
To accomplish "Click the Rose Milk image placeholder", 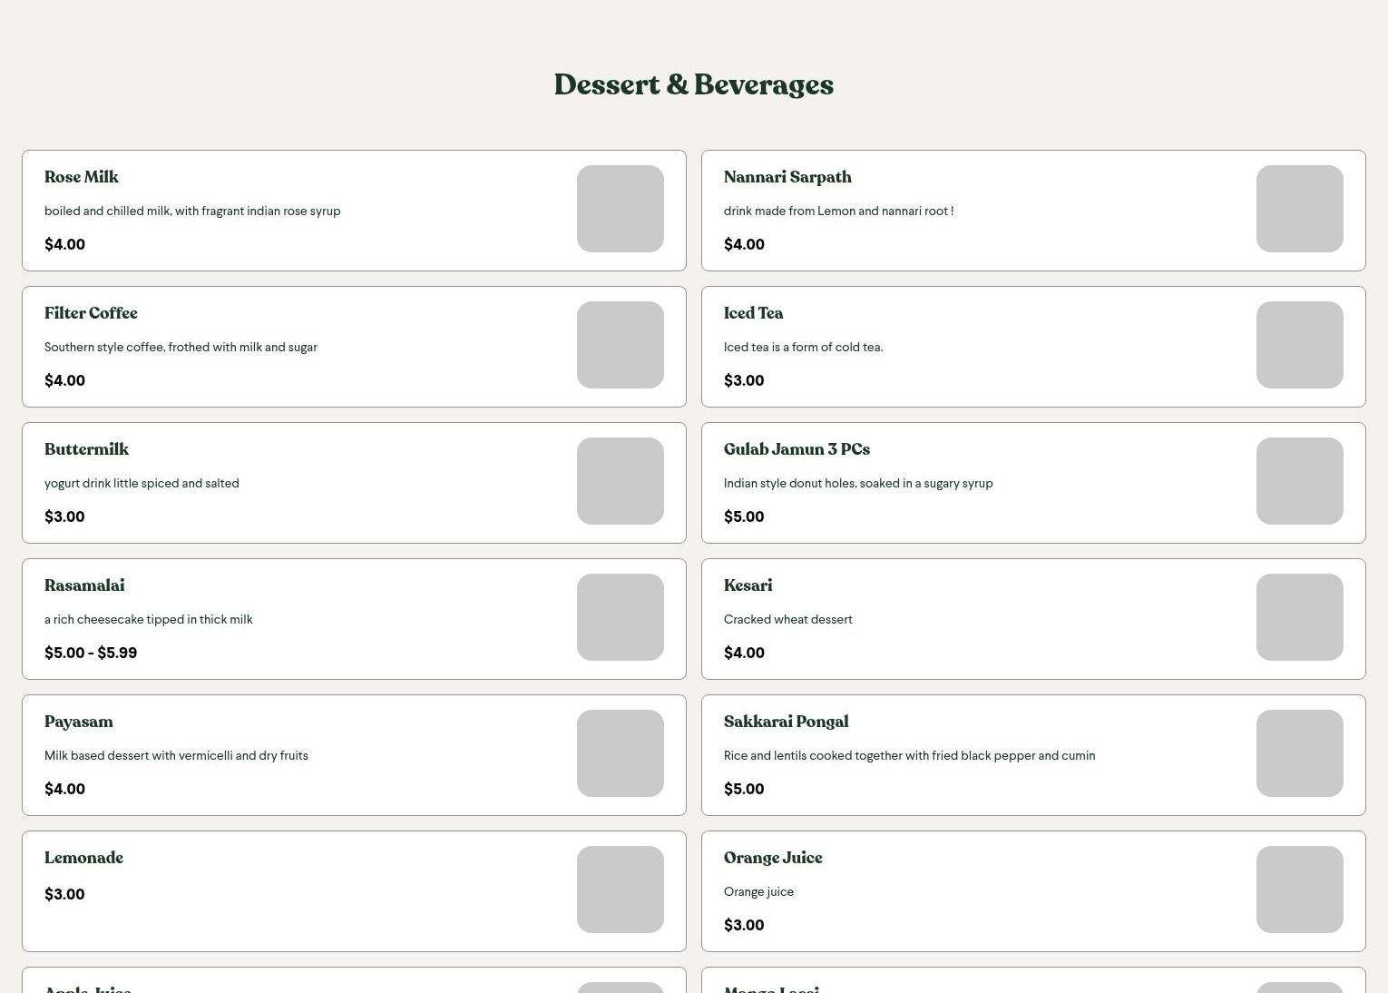I will (x=620, y=209).
